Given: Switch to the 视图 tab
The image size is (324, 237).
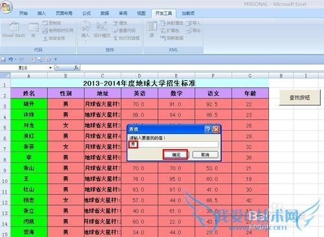Looking at the screenshot, I should point(141,14).
